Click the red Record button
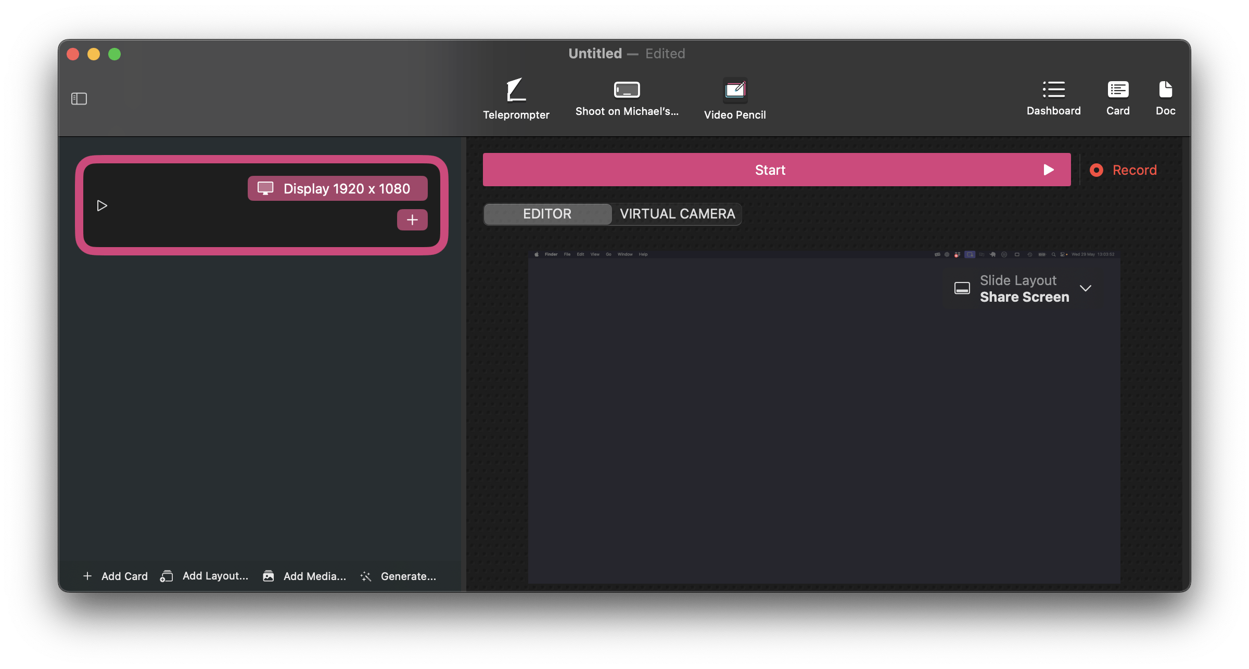Viewport: 1249px width, 669px height. (x=1124, y=170)
